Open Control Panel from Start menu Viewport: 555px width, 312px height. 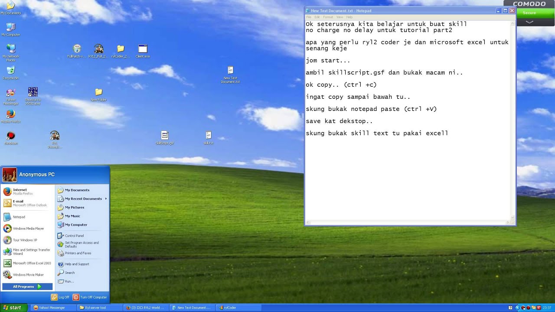click(82, 236)
